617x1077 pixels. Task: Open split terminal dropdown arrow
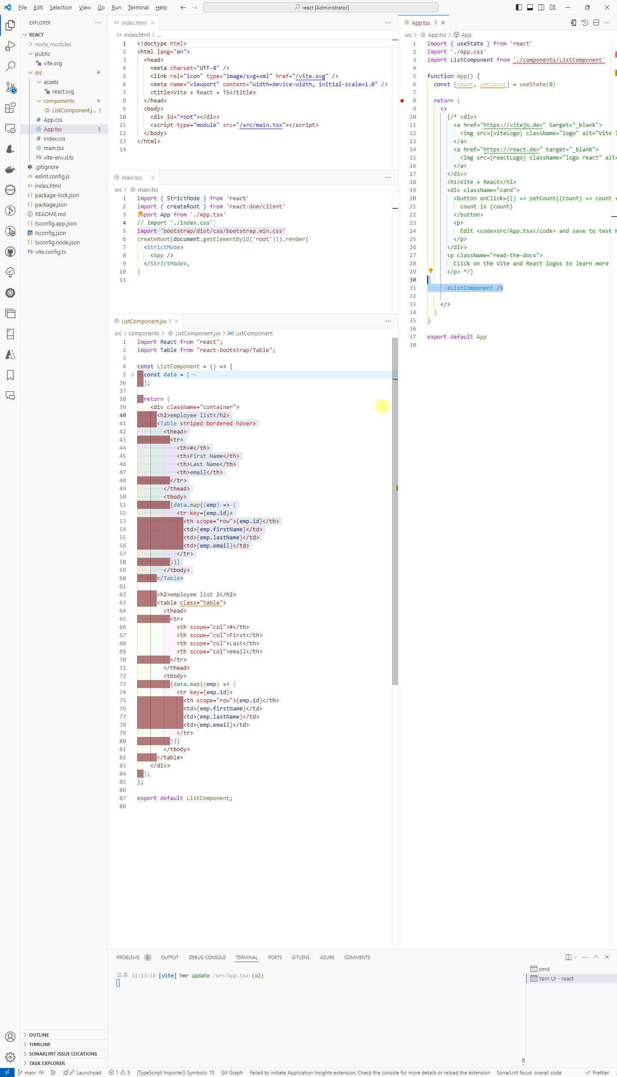pos(575,957)
